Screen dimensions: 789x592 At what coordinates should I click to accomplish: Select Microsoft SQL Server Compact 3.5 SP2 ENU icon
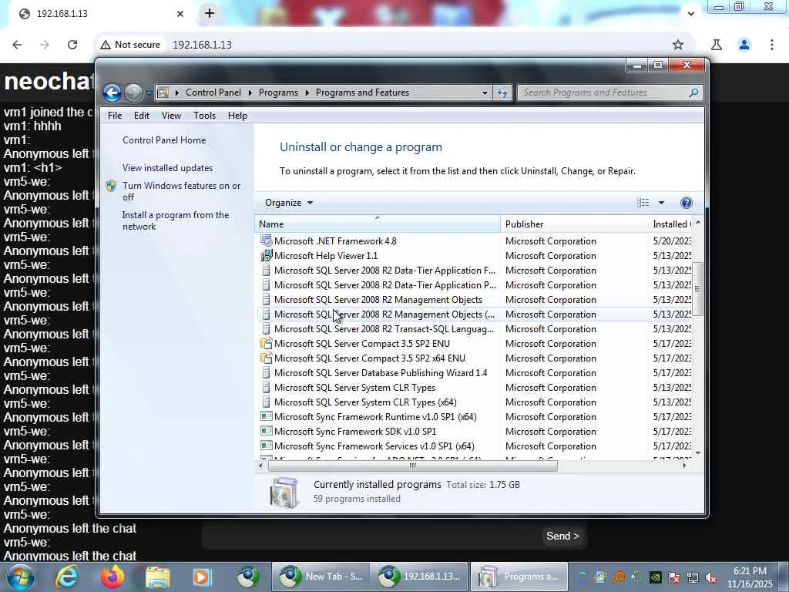(266, 343)
